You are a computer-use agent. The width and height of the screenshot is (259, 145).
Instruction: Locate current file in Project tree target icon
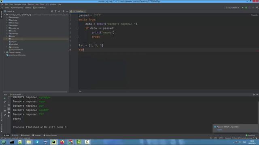pyautogui.click(x=52, y=11)
